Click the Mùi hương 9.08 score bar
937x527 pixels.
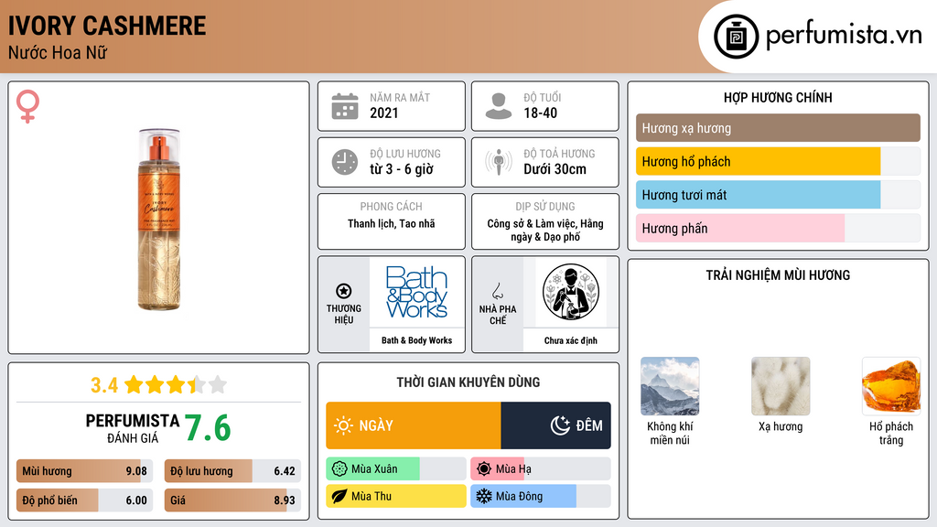pyautogui.click(x=84, y=471)
